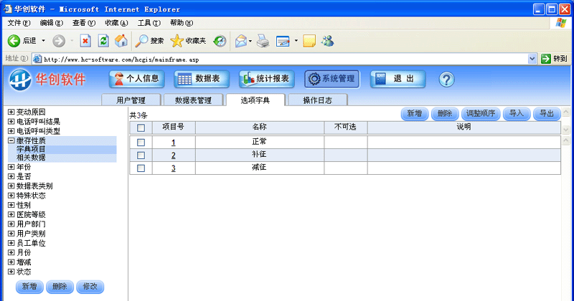
Task: Click the IE Forward arrow button
Action: pyautogui.click(x=59, y=41)
